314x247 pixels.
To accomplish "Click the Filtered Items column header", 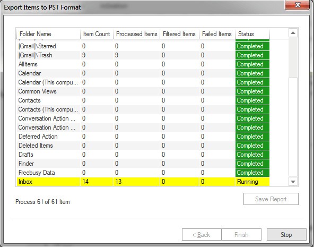I will (x=179, y=34).
